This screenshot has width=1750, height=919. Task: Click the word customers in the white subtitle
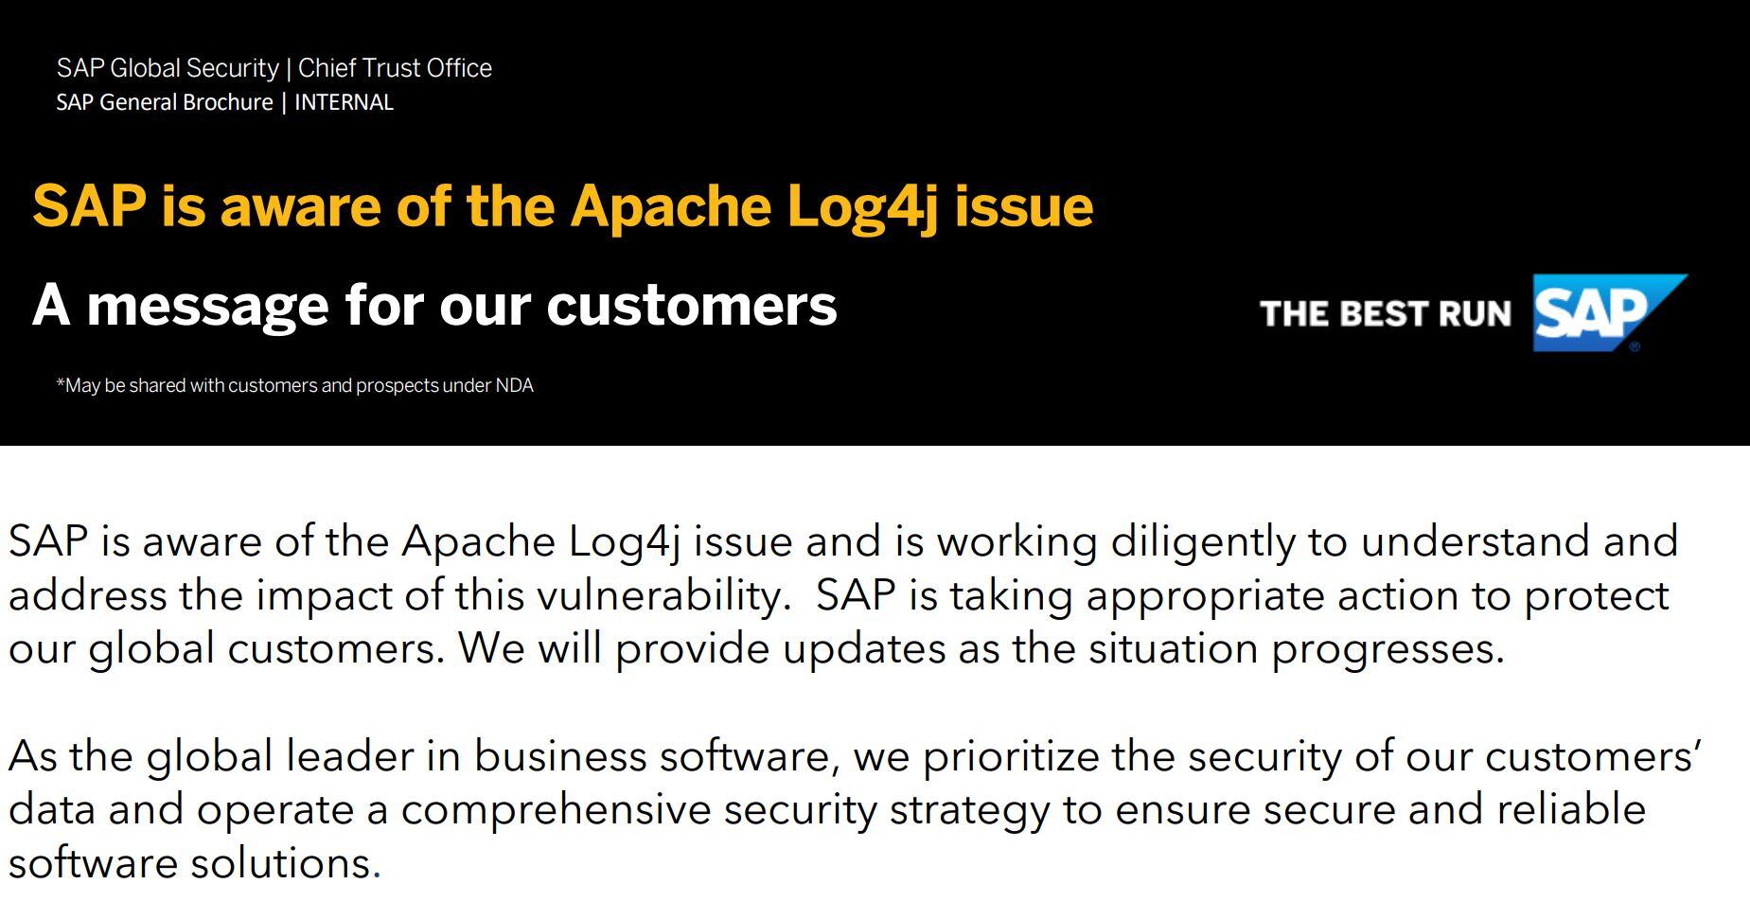click(692, 305)
